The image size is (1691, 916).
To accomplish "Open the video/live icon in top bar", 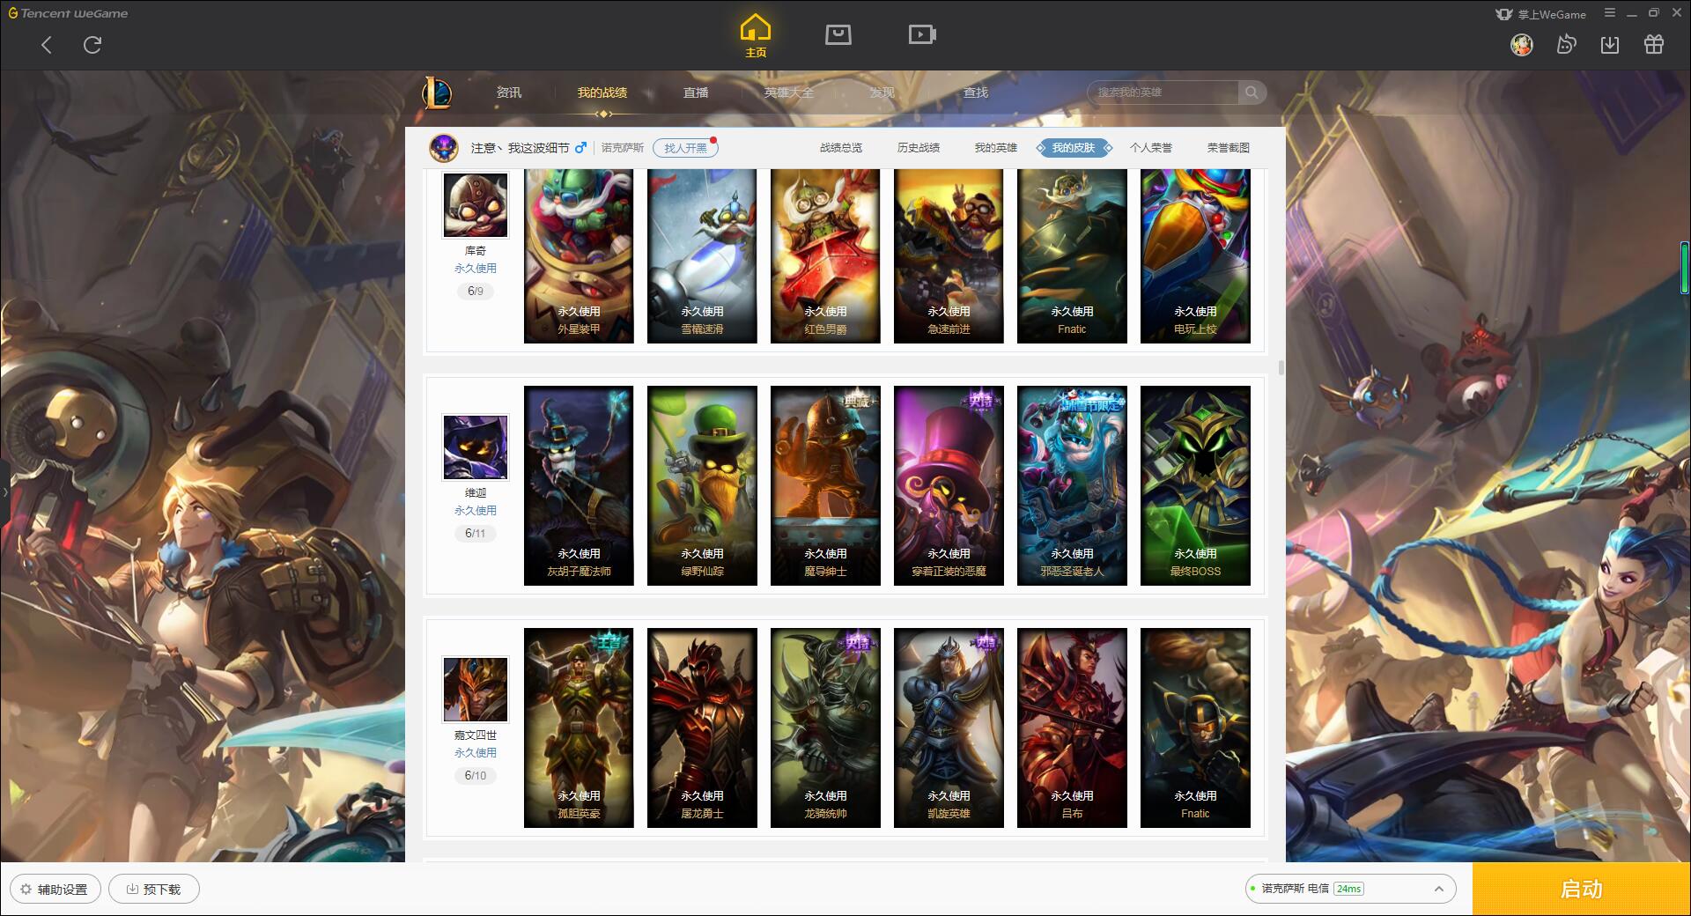I will click(922, 34).
